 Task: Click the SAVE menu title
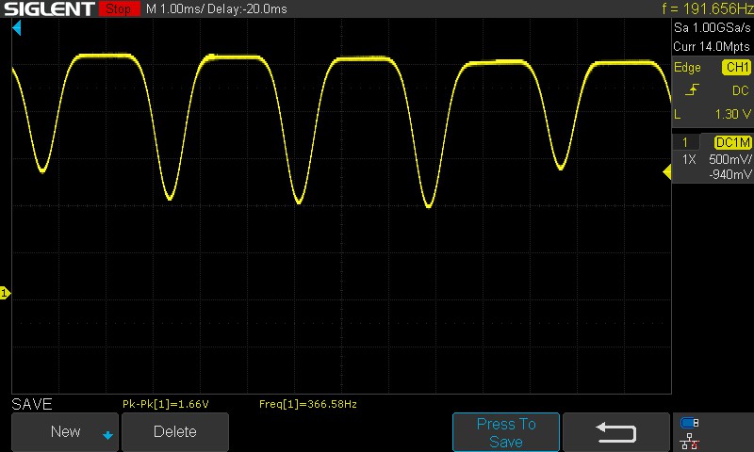click(x=32, y=404)
